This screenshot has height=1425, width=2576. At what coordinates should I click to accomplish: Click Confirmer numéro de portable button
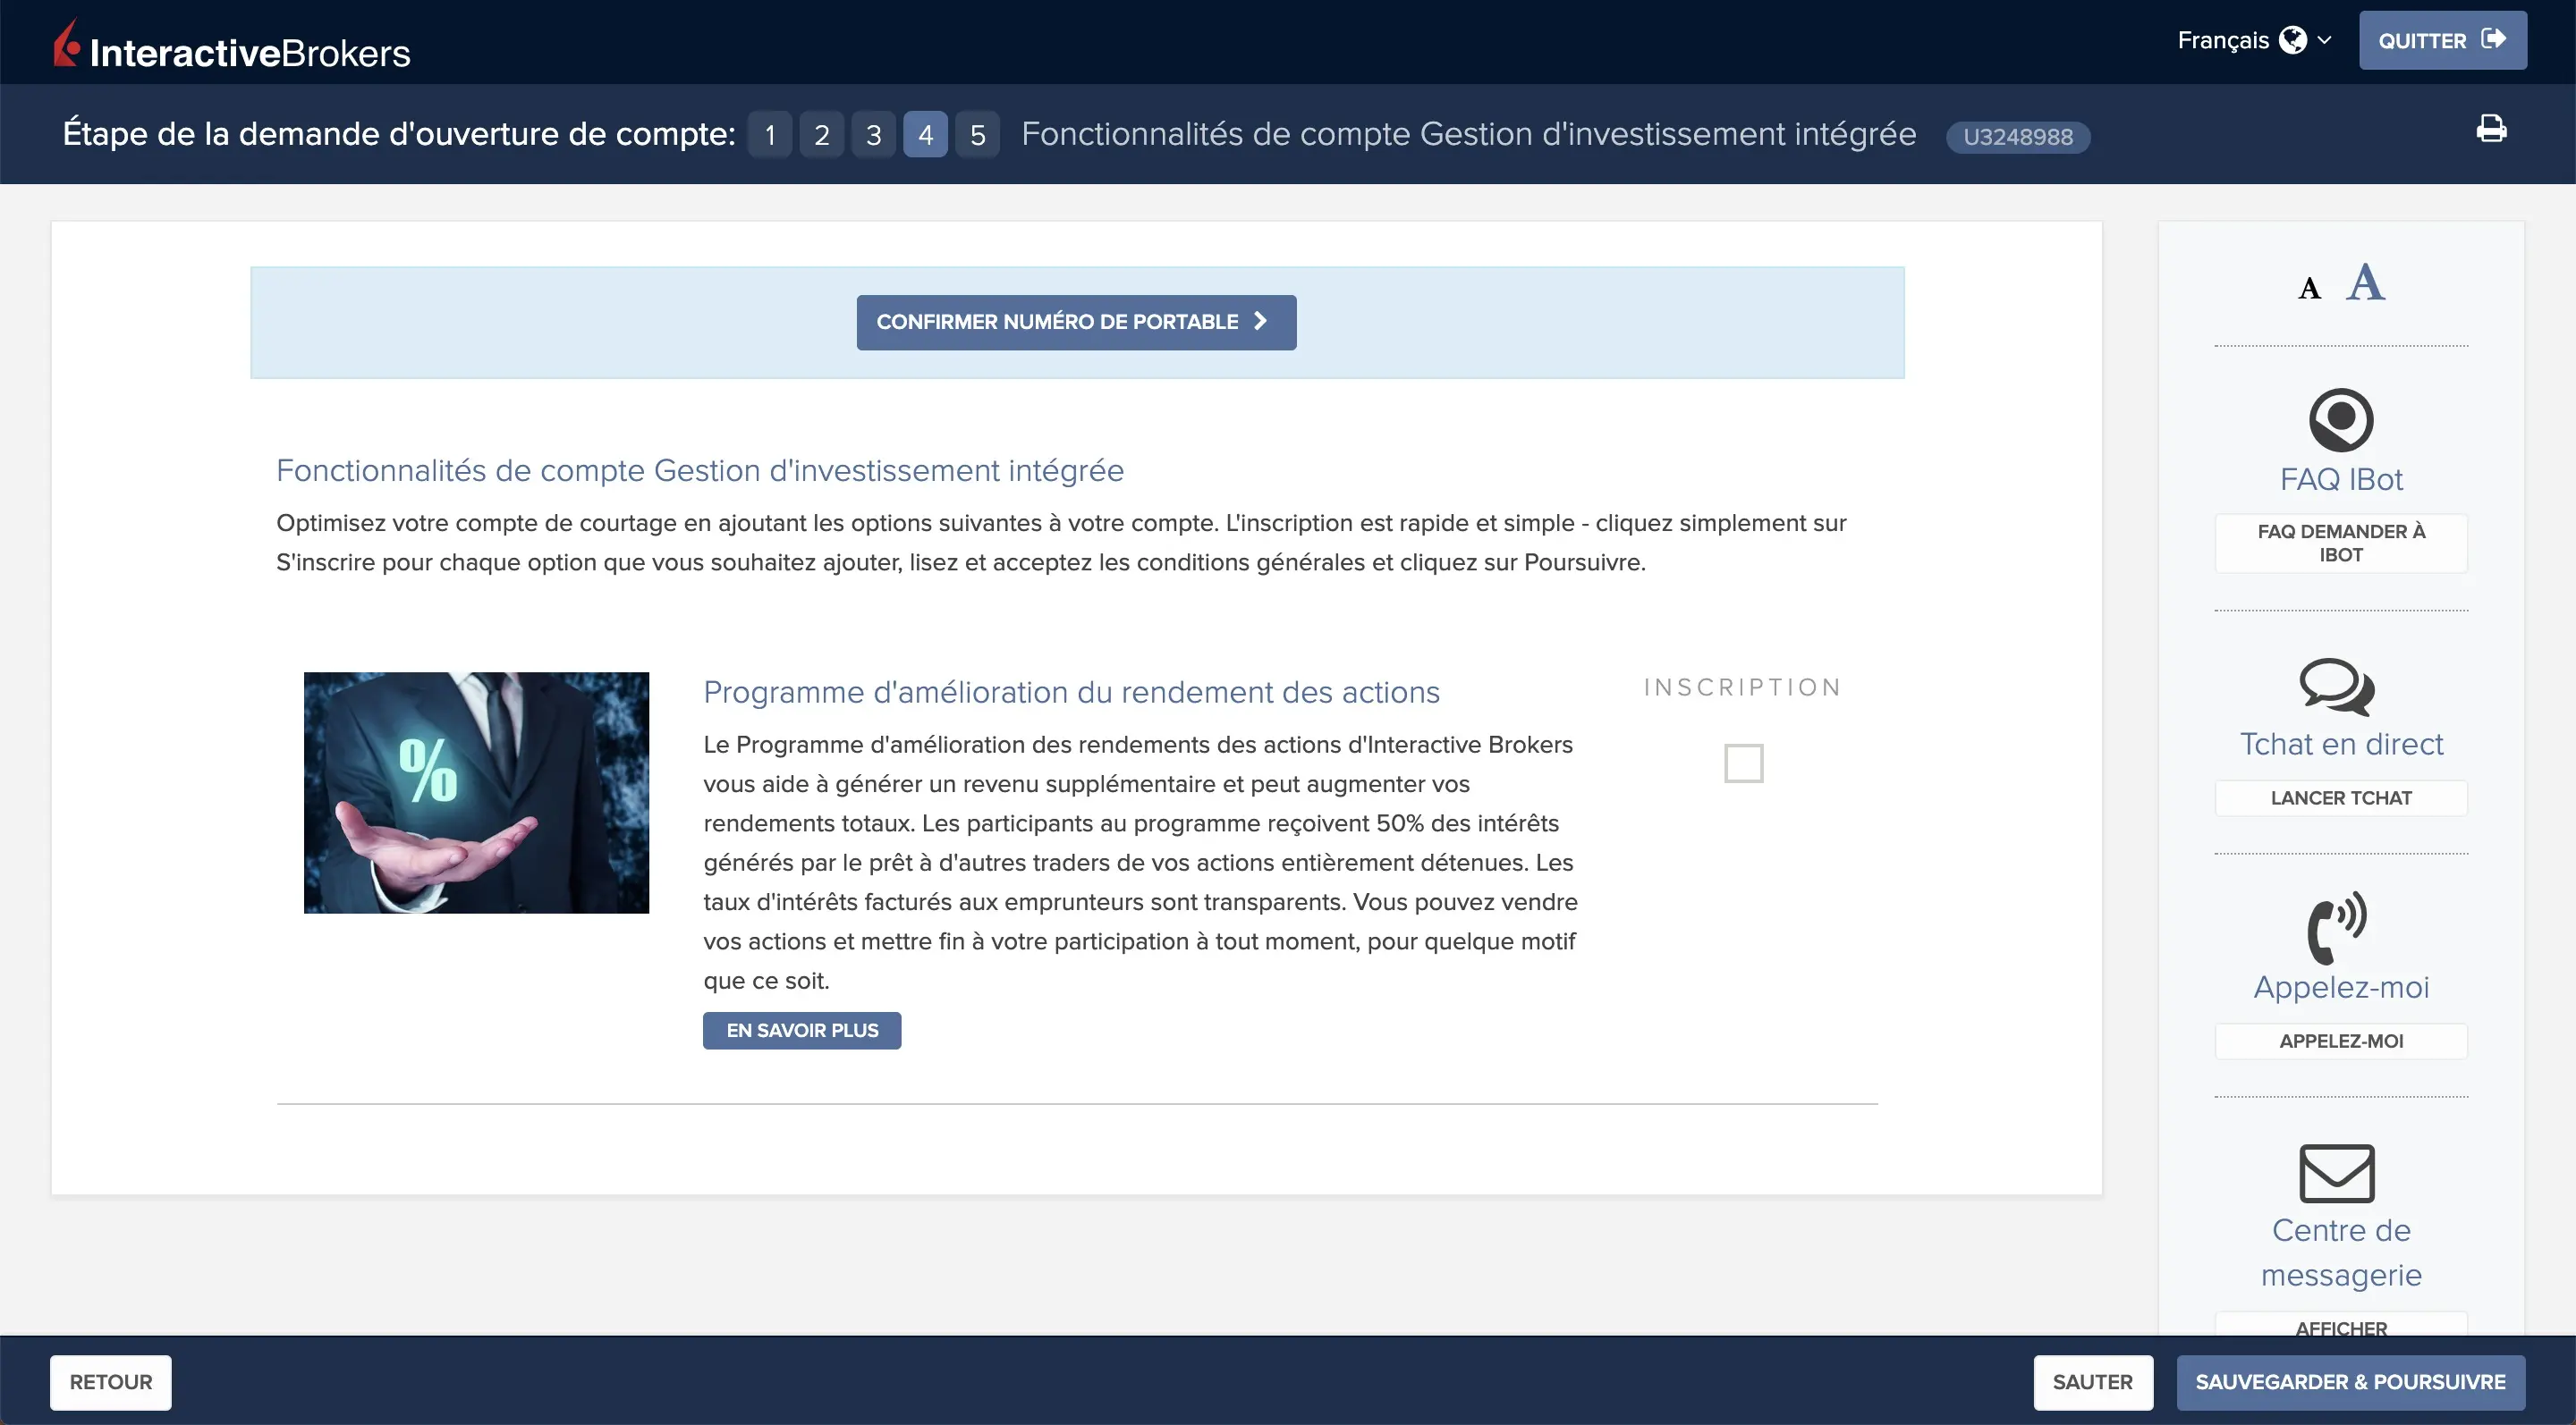[x=1076, y=322]
